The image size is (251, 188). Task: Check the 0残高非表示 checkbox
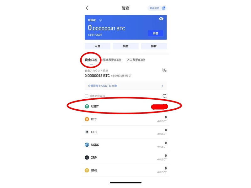(87, 96)
